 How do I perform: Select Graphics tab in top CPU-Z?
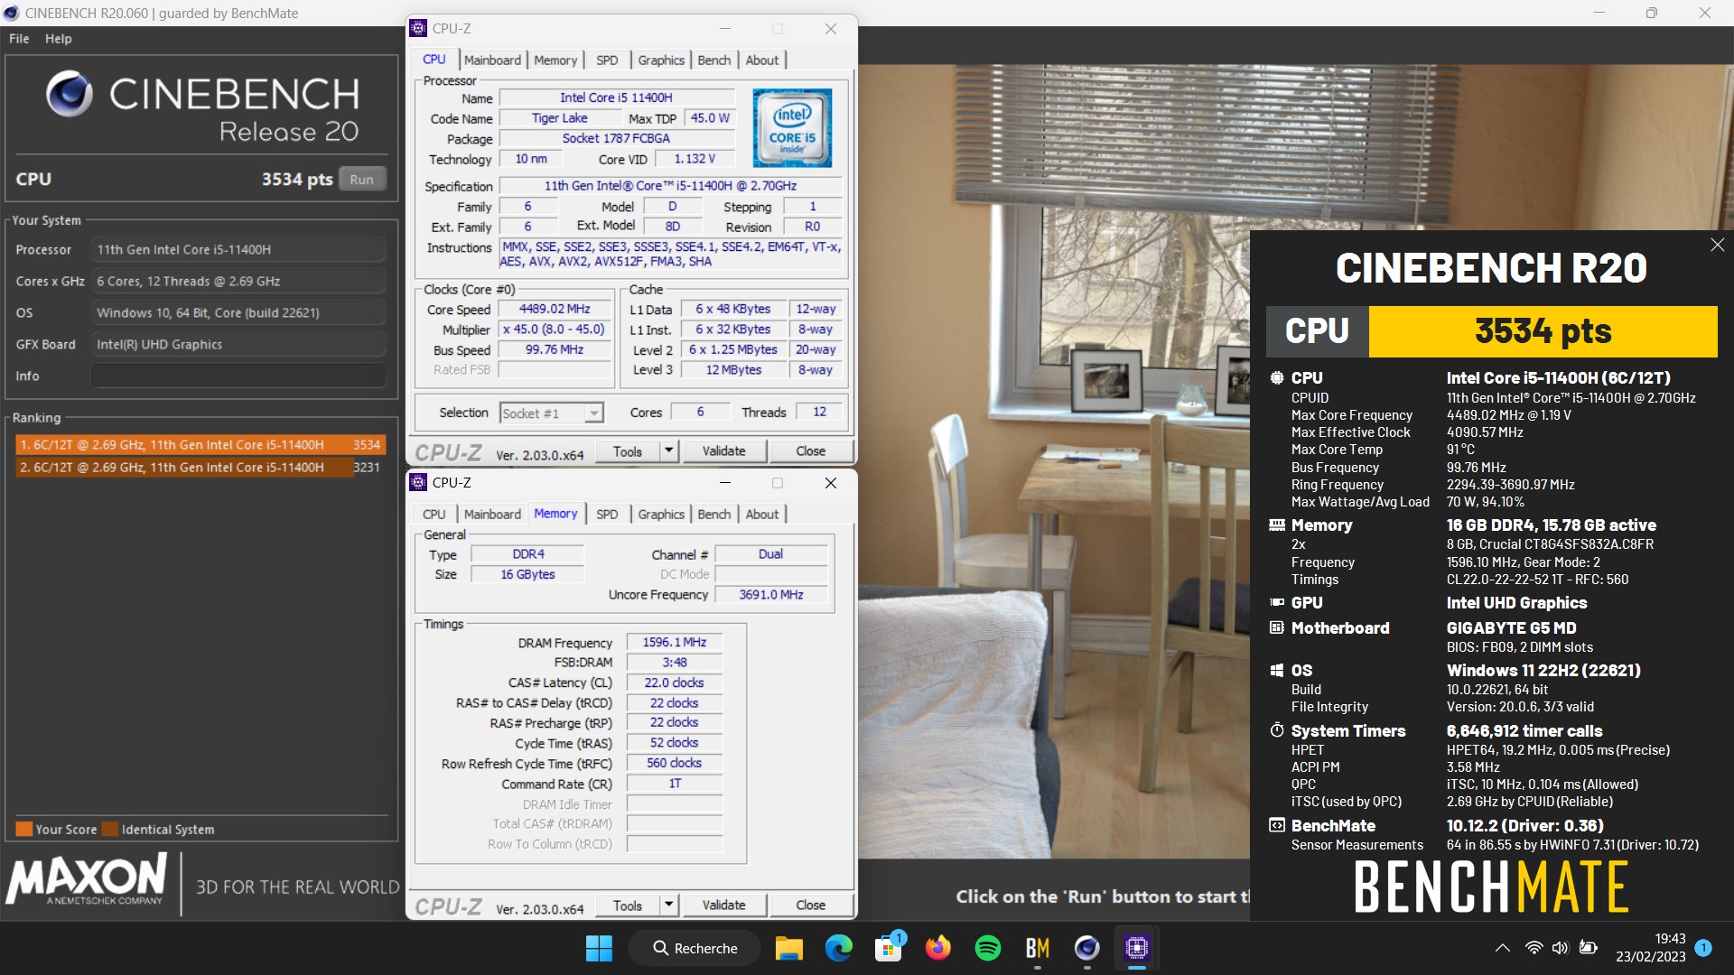(661, 60)
